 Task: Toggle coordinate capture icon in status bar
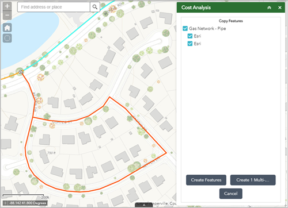pyautogui.click(x=5, y=203)
